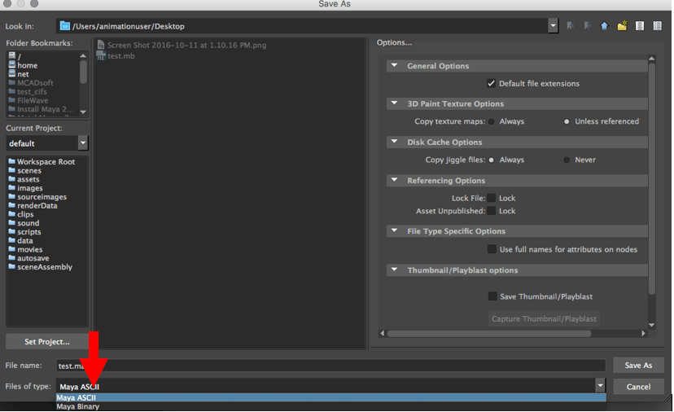Collapse the Referencing Options section
Image resolution: width=674 pixels, height=412 pixels.
point(394,180)
